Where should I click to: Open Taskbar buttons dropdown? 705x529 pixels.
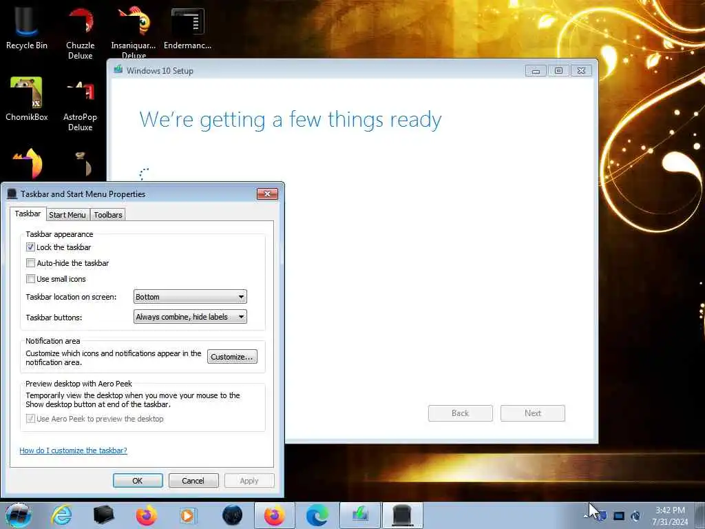point(190,317)
